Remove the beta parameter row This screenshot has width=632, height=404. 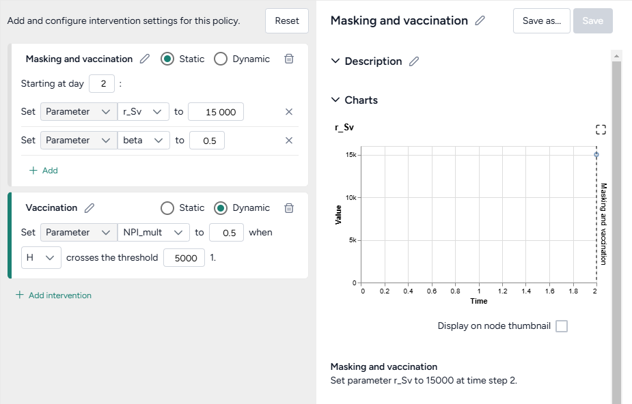click(289, 141)
